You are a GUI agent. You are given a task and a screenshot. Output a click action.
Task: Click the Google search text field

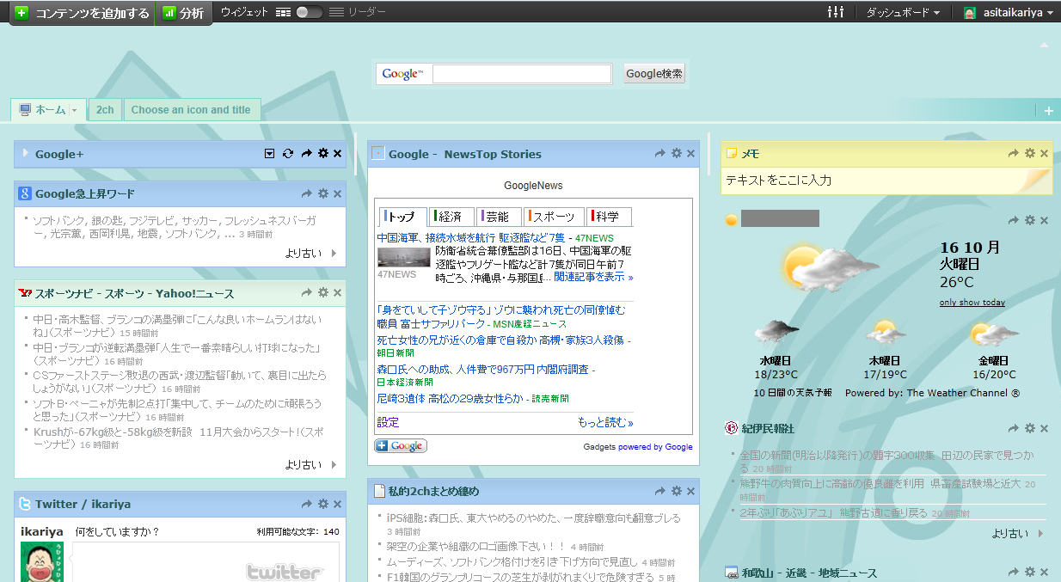click(x=522, y=74)
